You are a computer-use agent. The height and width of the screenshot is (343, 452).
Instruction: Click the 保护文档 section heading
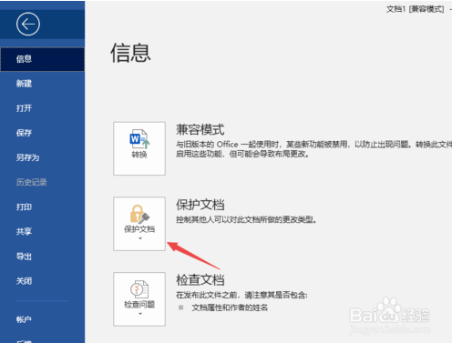click(200, 205)
